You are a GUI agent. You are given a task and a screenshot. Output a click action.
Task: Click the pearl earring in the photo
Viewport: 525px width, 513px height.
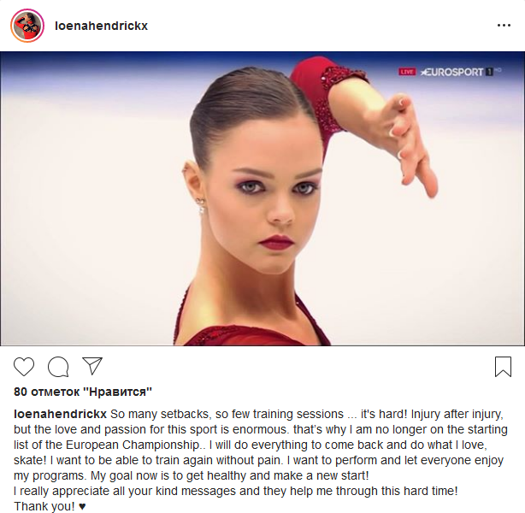201,205
